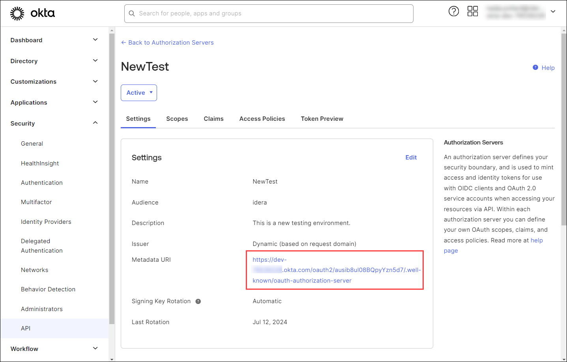Click the sidebar scroll up arrow
Screen dimensions: 567x362
[112, 30]
